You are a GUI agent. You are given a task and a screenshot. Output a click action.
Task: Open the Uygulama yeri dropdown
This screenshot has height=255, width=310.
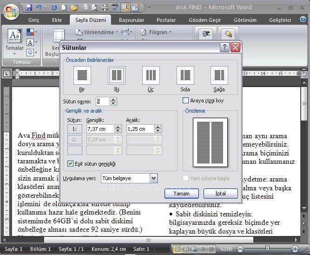[154, 178]
